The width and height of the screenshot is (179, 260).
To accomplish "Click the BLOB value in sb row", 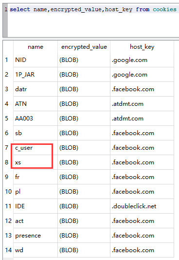I will [84, 133].
